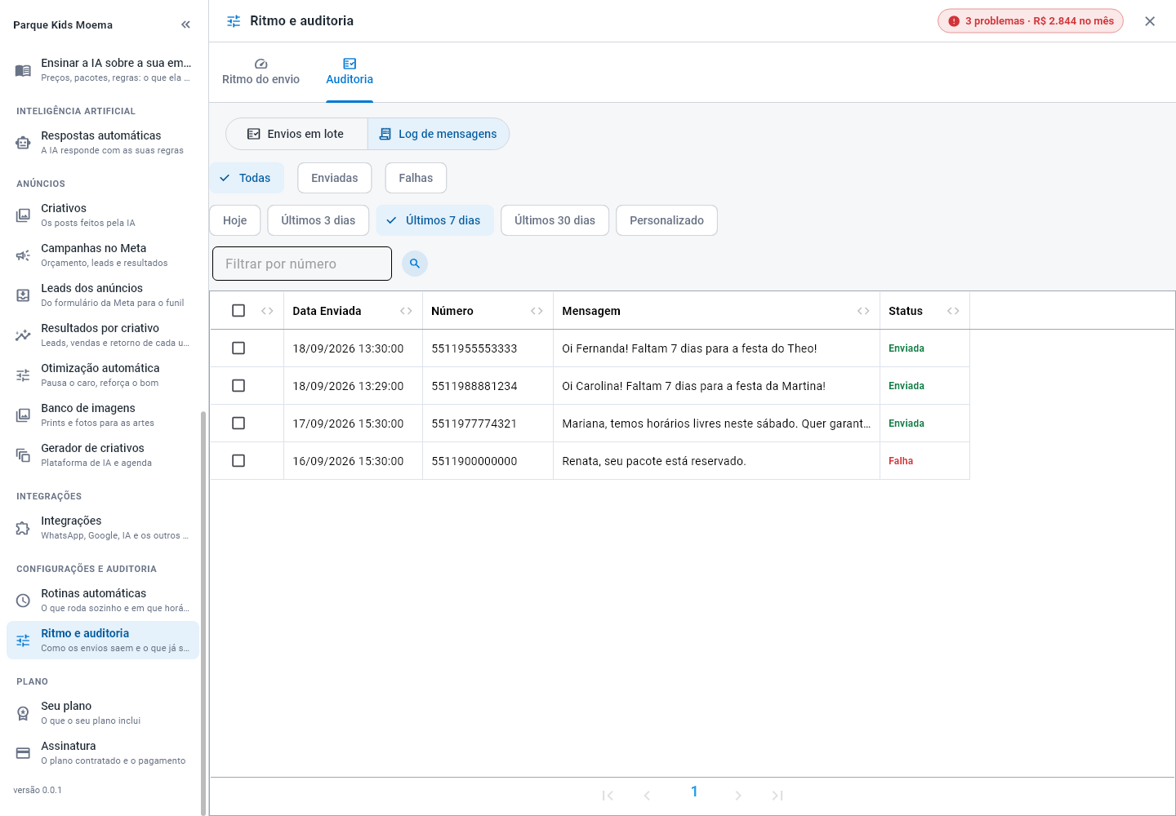Image resolution: width=1176 pixels, height=816 pixels.
Task: Click the clock icon for Rotinas automáticas
Action: pos(23,601)
